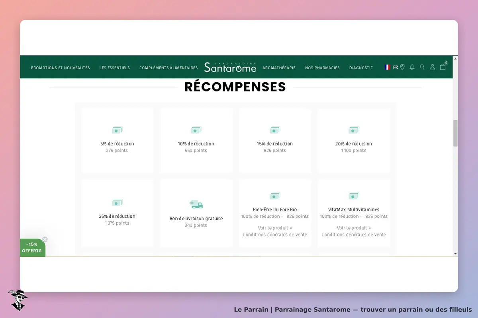
Task: Select Bon de livraison gratuite reward
Action: tap(196, 213)
